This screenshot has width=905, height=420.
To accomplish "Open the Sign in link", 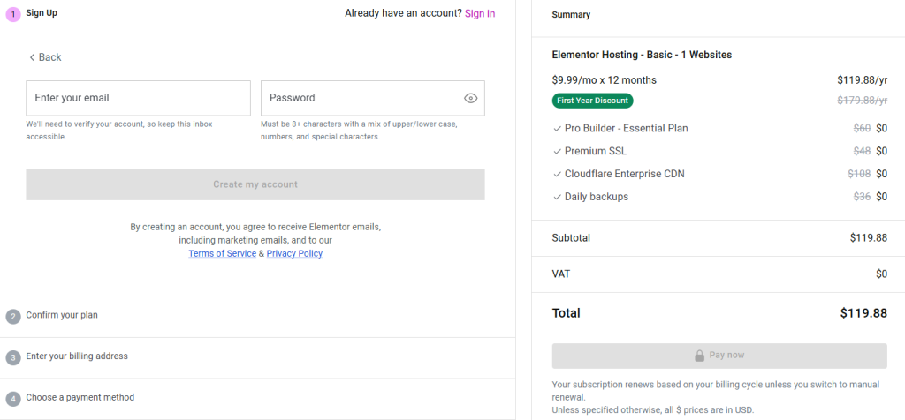I will pos(480,13).
